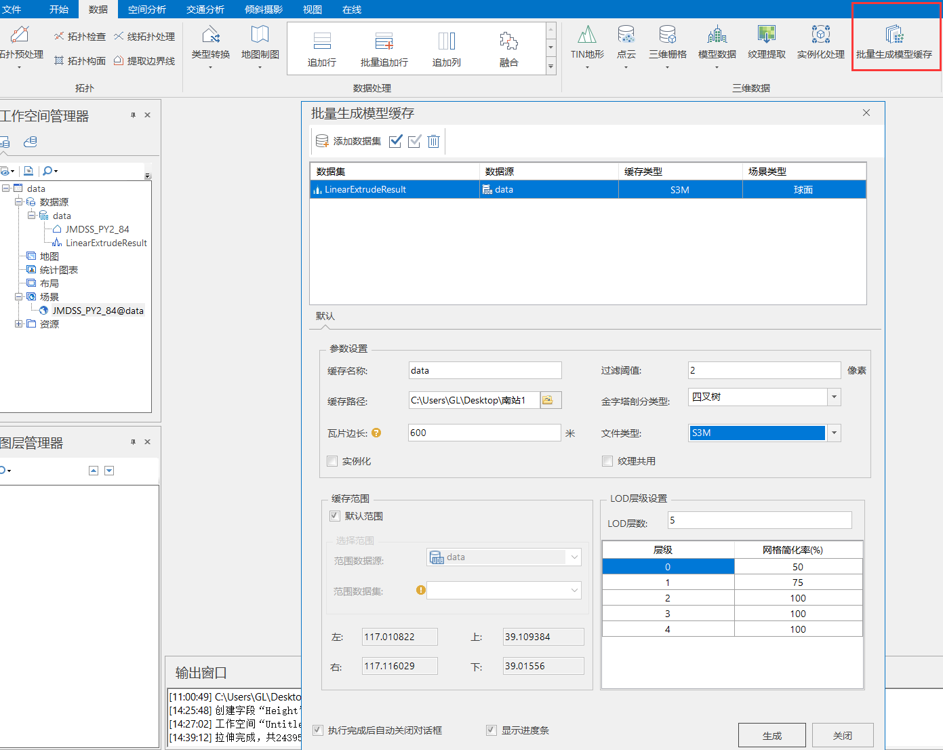
Task: Click 拓扑检查 in the ribbon
Action: tap(80, 37)
